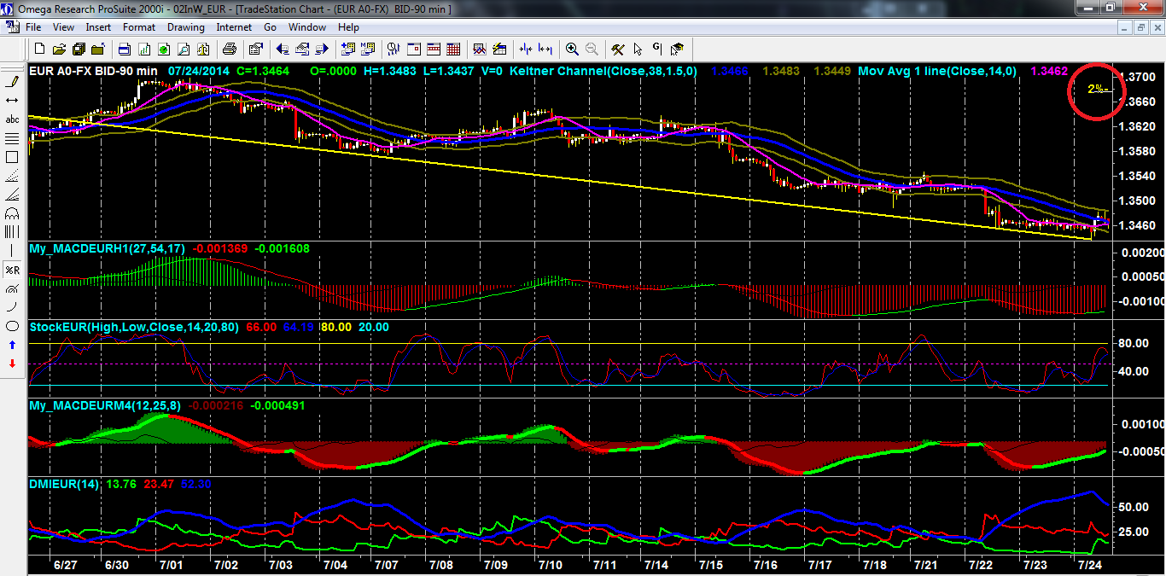Select the arrow pointer tool in toolbar
The width and height of the screenshot is (1166, 576).
coord(638,49)
